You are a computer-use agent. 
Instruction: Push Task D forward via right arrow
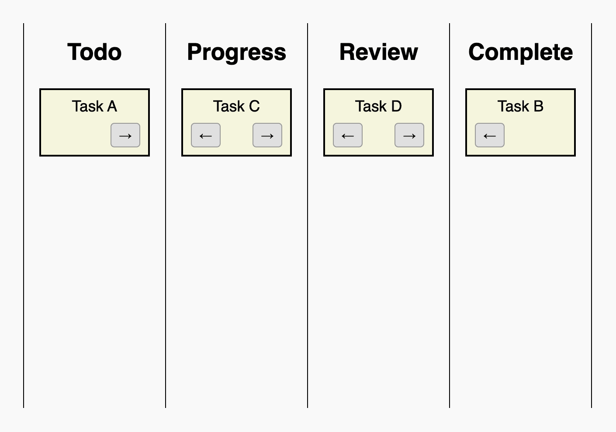point(409,136)
